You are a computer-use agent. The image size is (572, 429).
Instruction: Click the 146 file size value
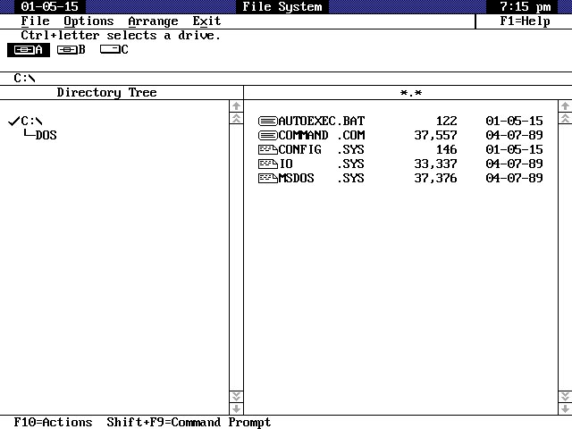[447, 149]
